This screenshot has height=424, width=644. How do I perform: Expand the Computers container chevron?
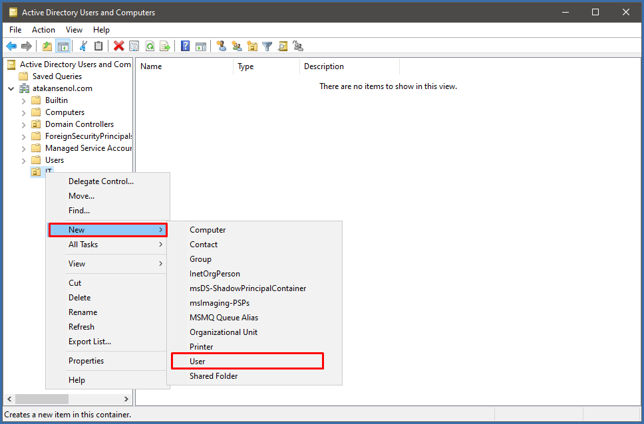23,112
